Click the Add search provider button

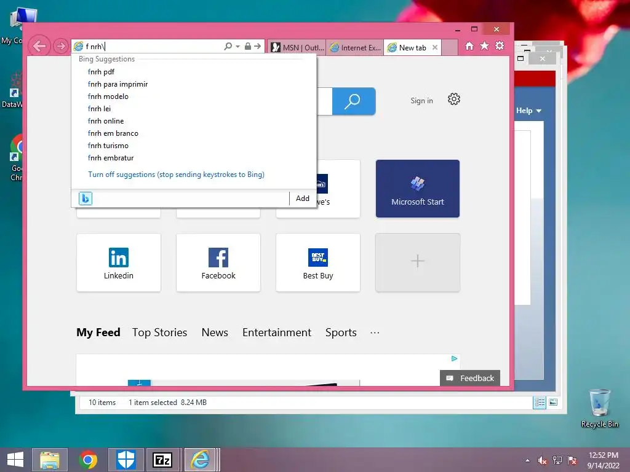tap(303, 199)
